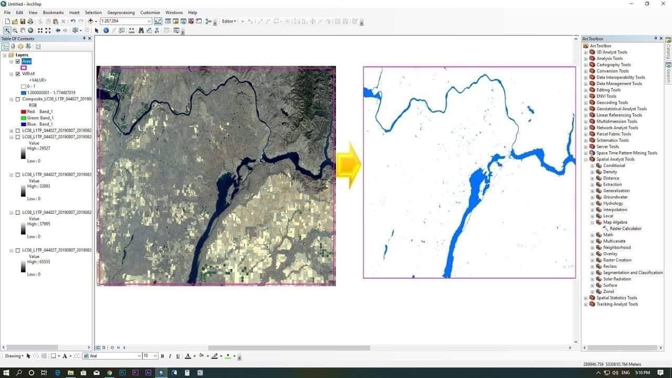Open the Drawing menu button
The image size is (672, 378).
point(13,356)
